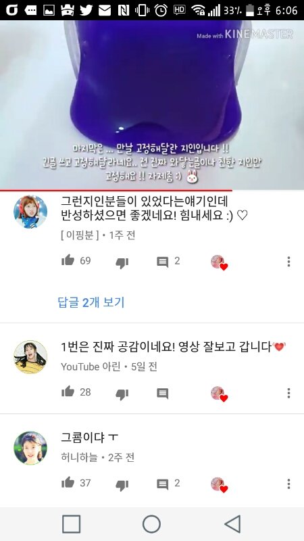Open more options for YouTube 아린 comment

(288, 393)
